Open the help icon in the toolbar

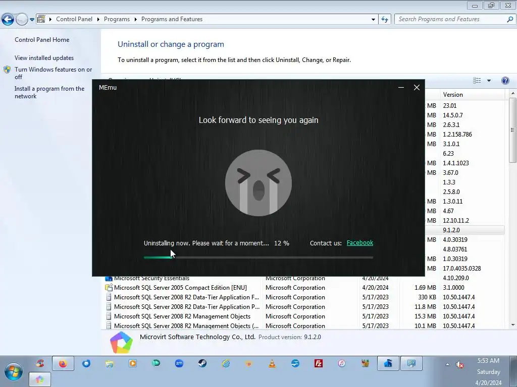pyautogui.click(x=505, y=81)
